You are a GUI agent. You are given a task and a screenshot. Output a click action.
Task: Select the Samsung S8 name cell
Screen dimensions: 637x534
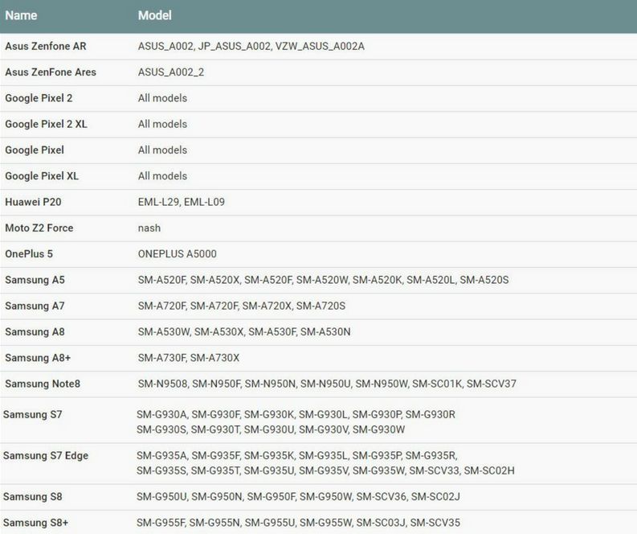[32, 497]
